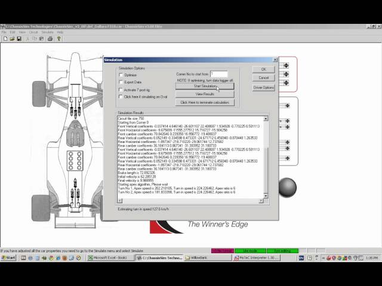This screenshot has height=286, width=382.
Task: Click the results horizontal scrollbar right arrow
Action: point(261,201)
